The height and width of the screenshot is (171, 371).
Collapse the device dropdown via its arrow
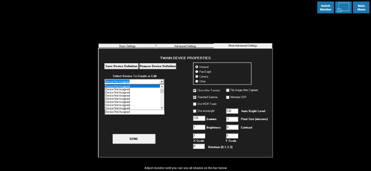tap(162, 82)
